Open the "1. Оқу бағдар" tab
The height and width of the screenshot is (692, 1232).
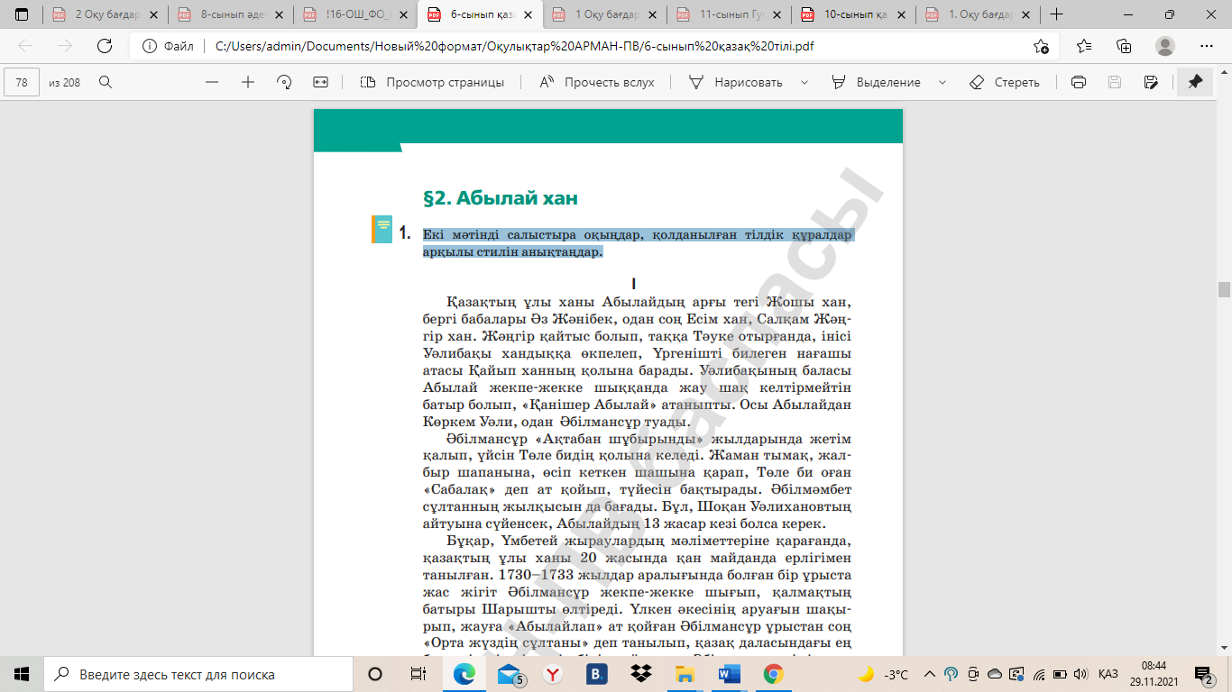pos(978,14)
